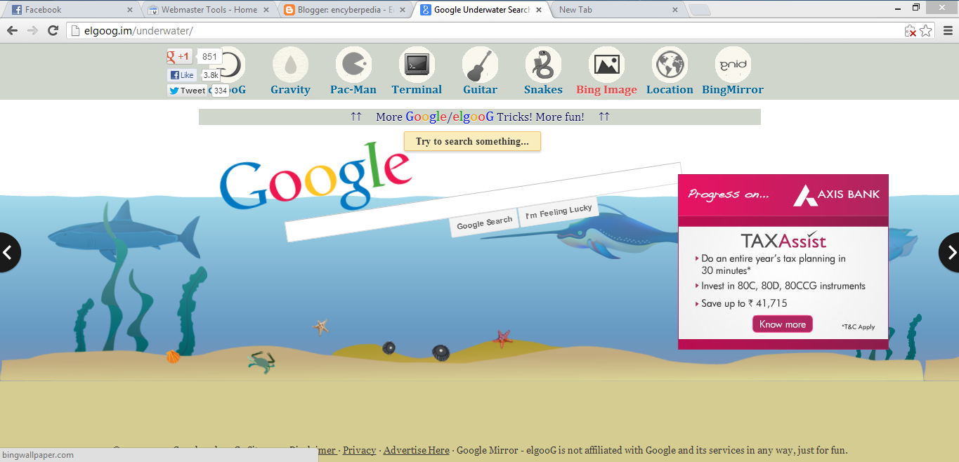Open the Privacy footer link
959x462 pixels.
point(359,450)
